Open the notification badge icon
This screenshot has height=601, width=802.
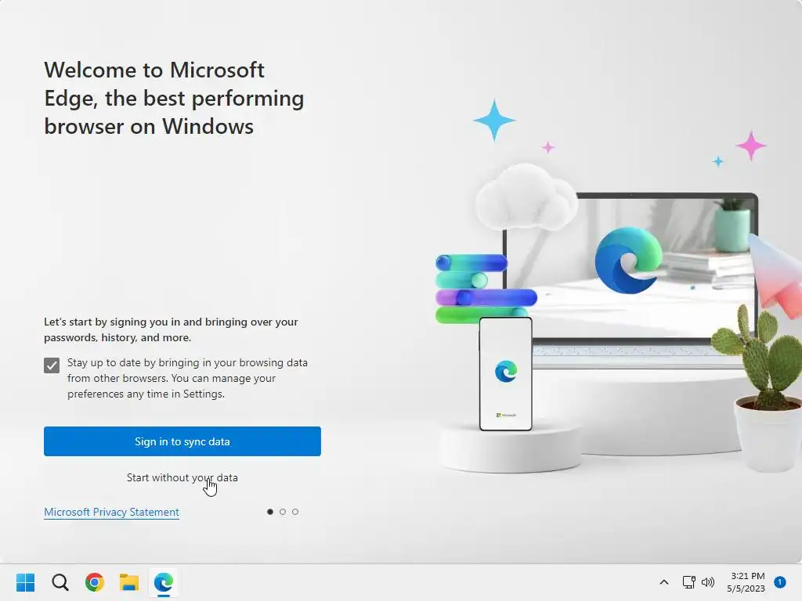[x=780, y=581]
